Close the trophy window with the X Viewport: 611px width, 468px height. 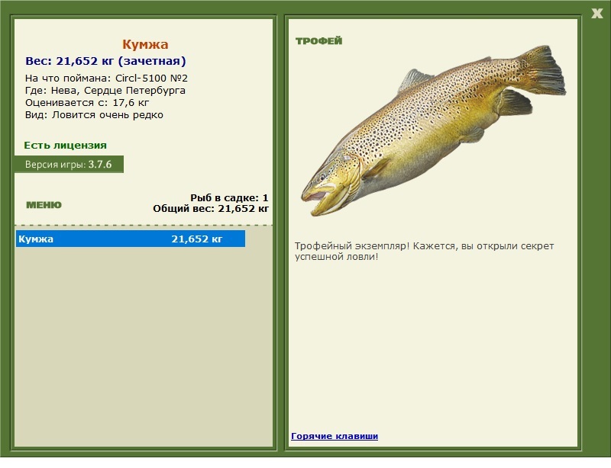coord(596,13)
